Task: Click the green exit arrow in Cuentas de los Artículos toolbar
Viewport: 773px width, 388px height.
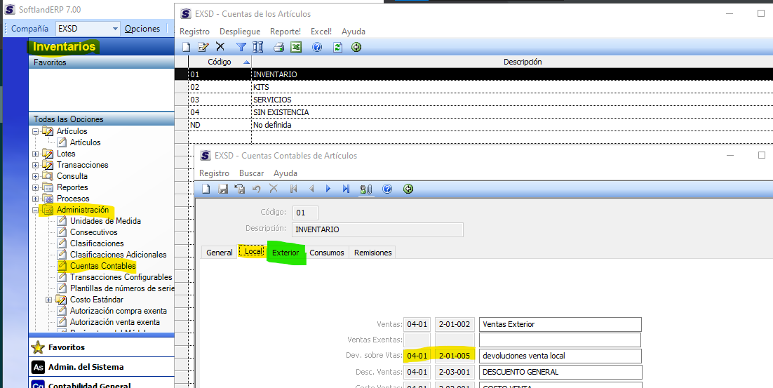Action: (356, 47)
